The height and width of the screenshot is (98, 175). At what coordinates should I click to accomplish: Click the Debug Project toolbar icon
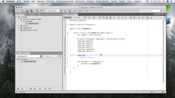point(80,11)
